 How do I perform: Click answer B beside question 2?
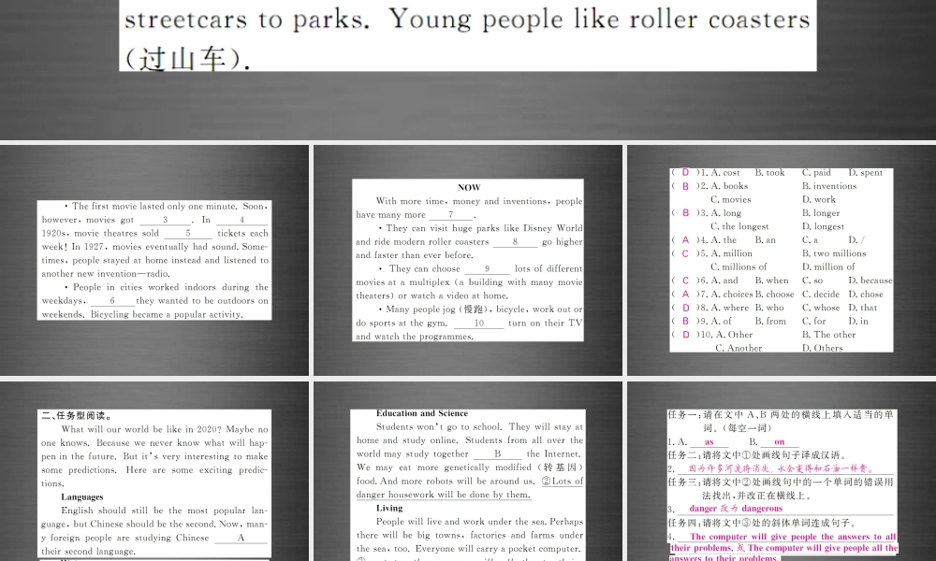click(x=684, y=185)
